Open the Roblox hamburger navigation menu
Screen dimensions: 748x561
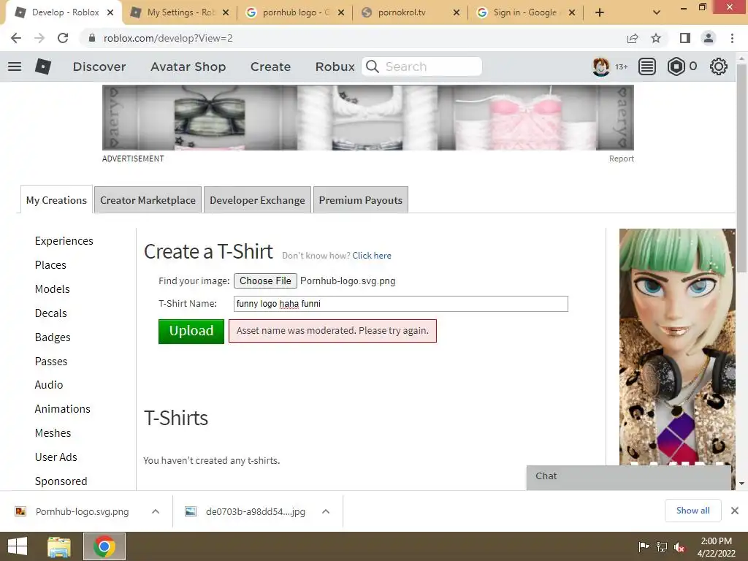click(15, 66)
